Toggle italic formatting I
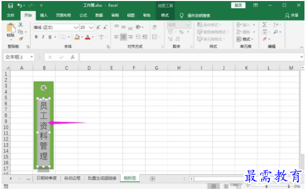The image size is (306, 192). (43, 37)
